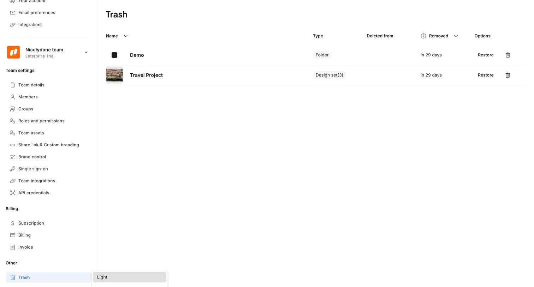Choose the Light theme option

click(x=130, y=277)
